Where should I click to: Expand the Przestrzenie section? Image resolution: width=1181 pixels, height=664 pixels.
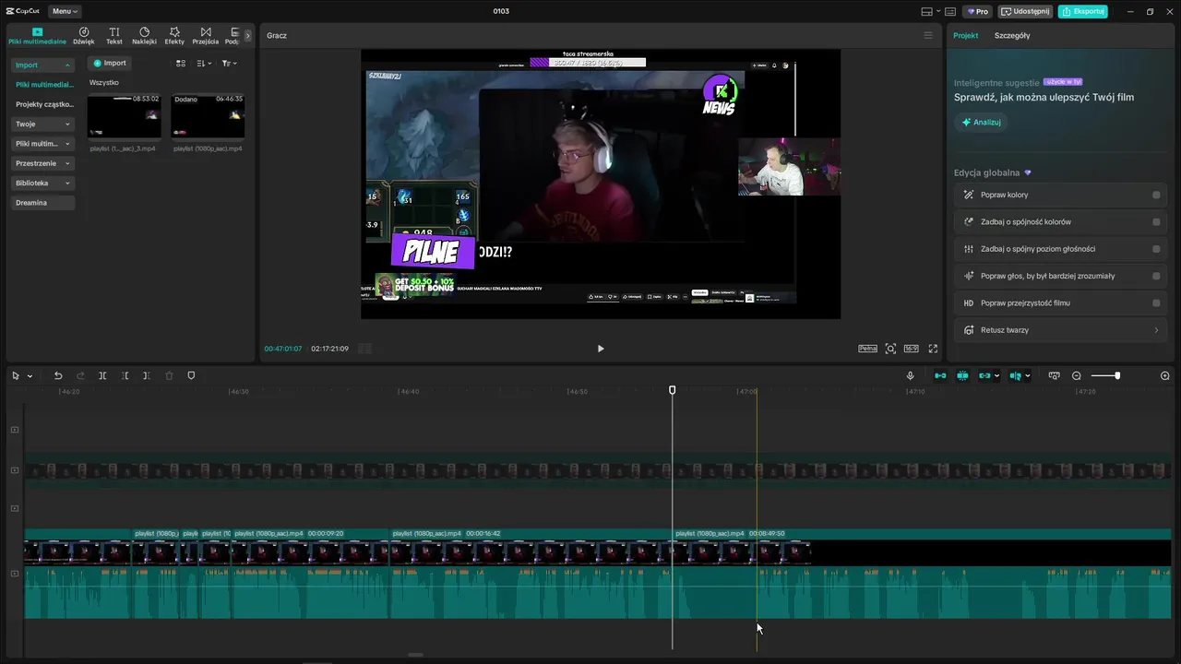click(x=42, y=163)
